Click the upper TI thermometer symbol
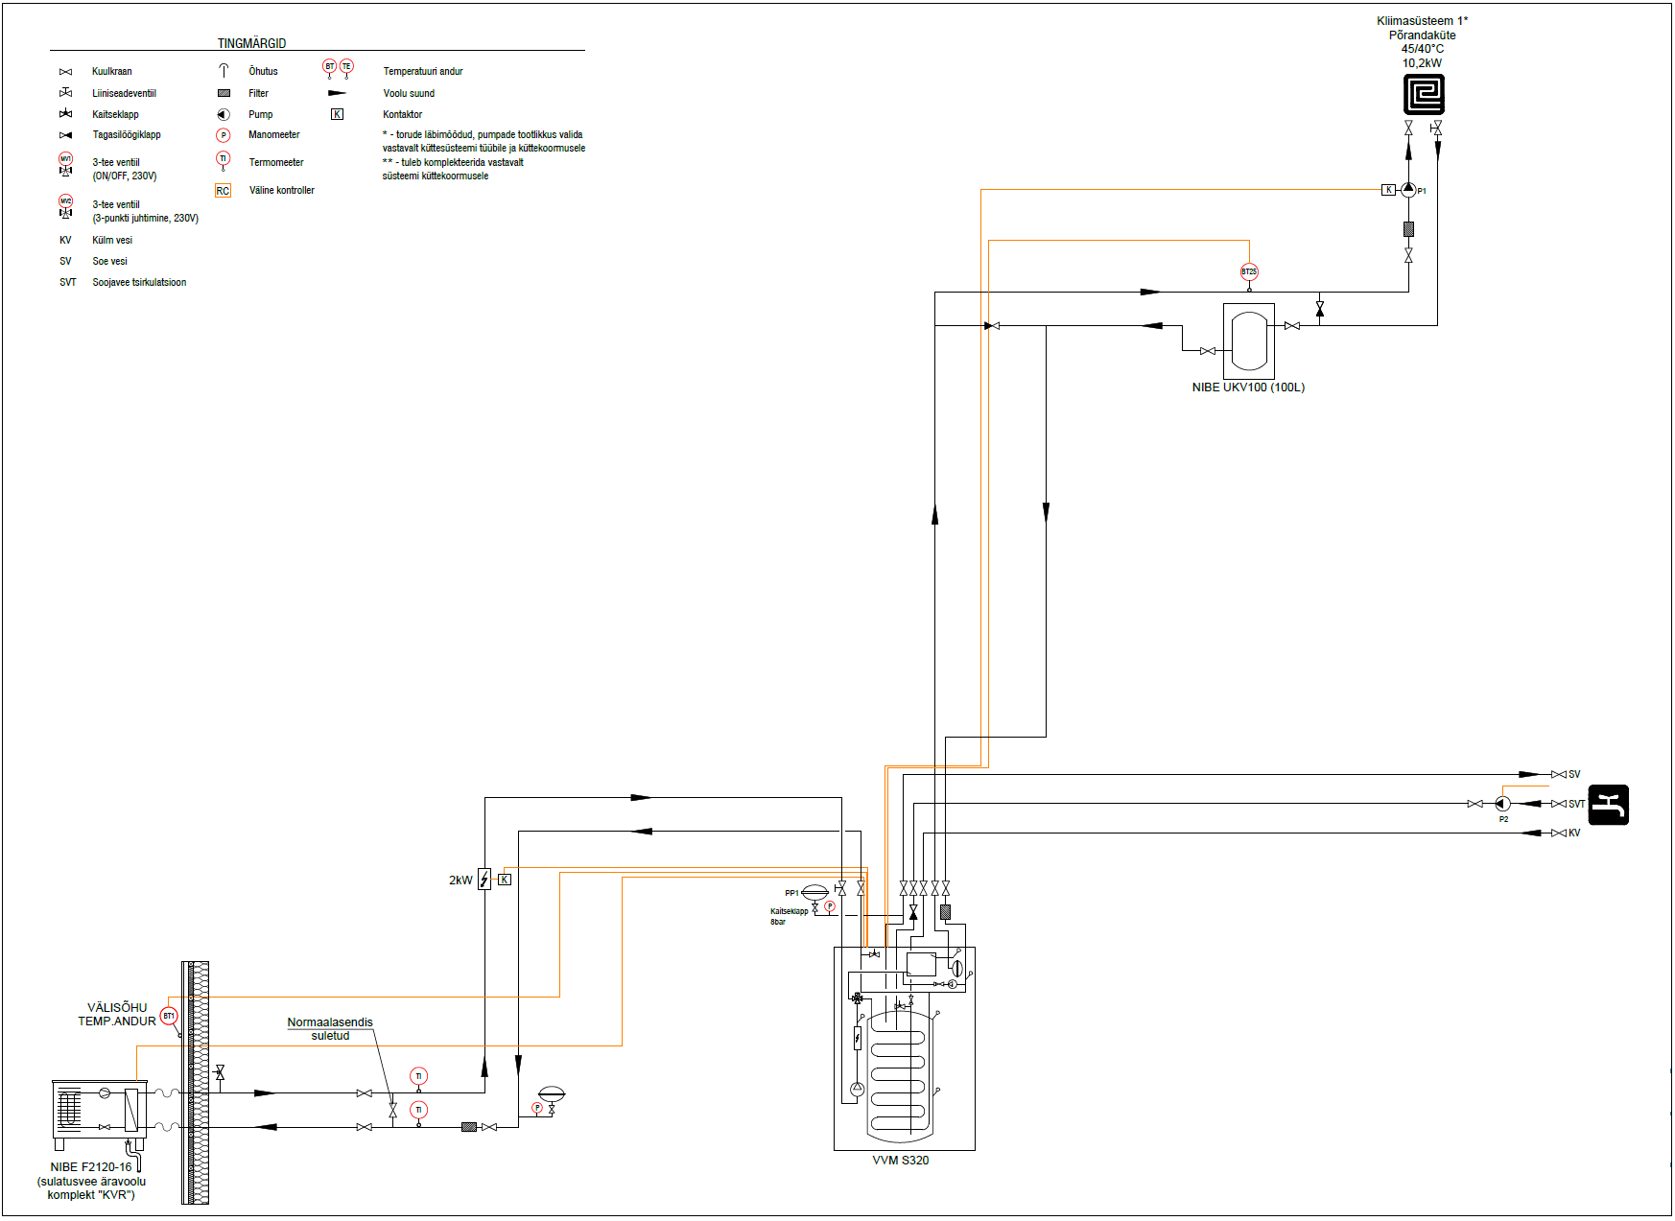Screen dimensions: 1675x1221 click(418, 1076)
